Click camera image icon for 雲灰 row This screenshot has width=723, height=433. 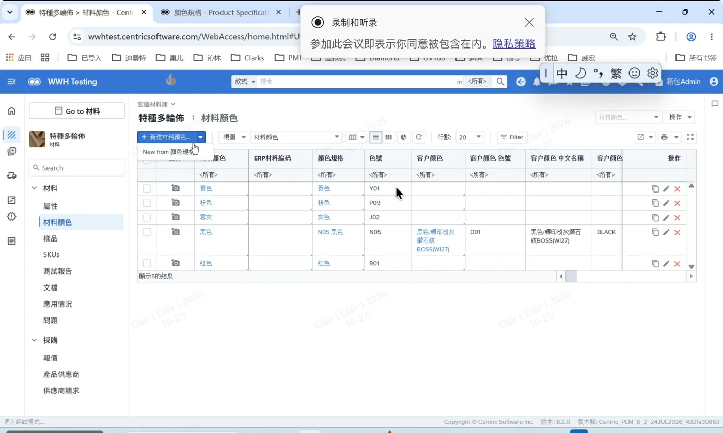[x=176, y=217]
